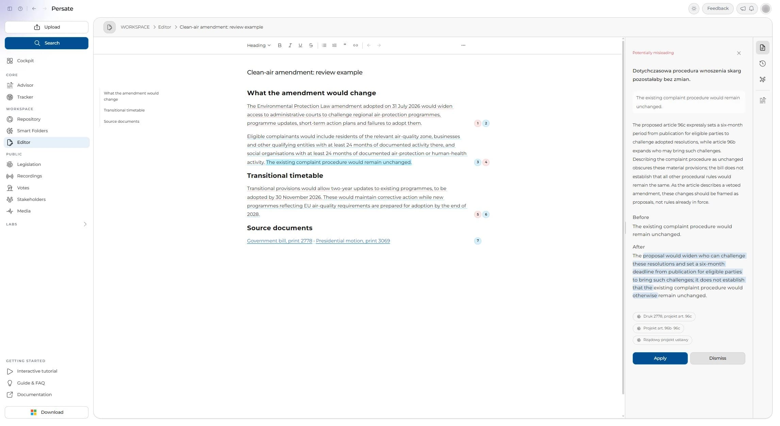
Task: Toggle underline formatting
Action: click(300, 45)
